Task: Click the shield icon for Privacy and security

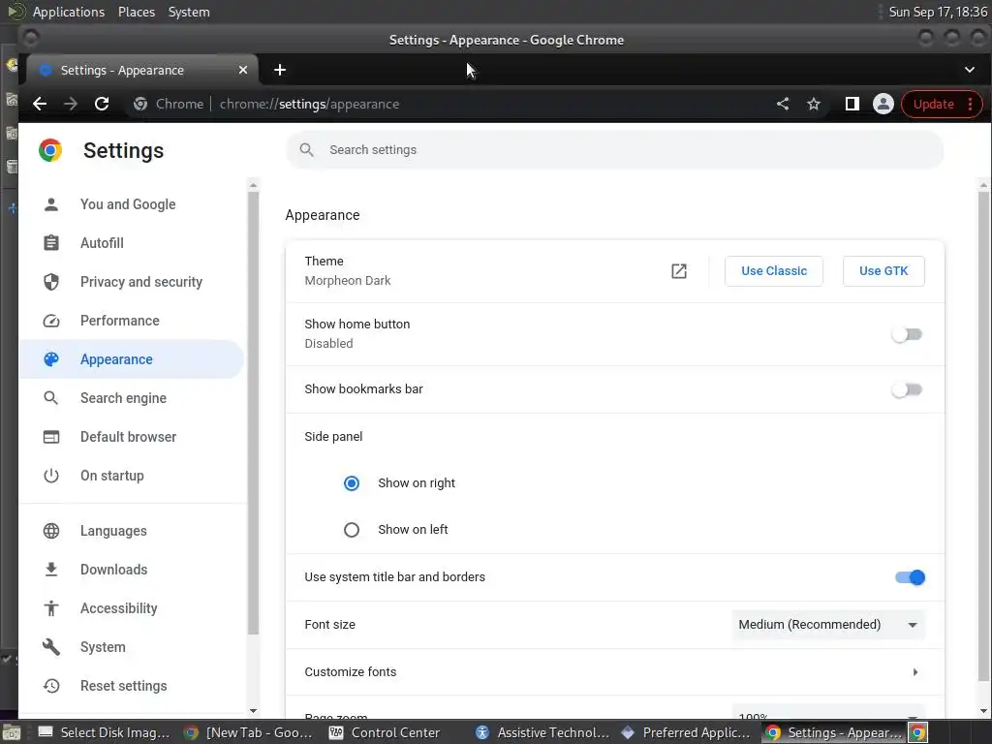Action: point(51,282)
